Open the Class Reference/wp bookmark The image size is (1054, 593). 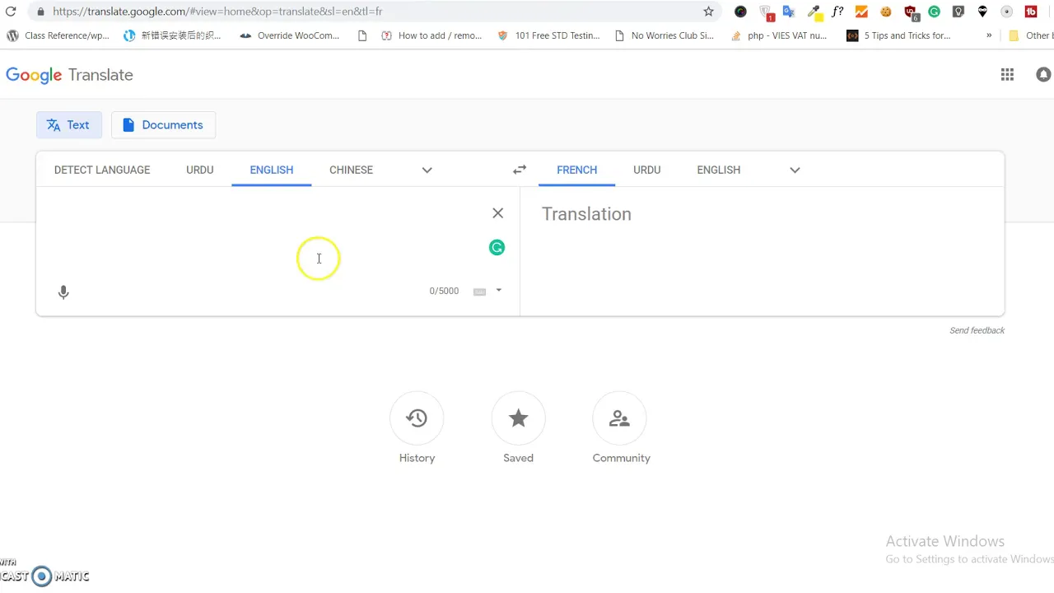pos(58,35)
